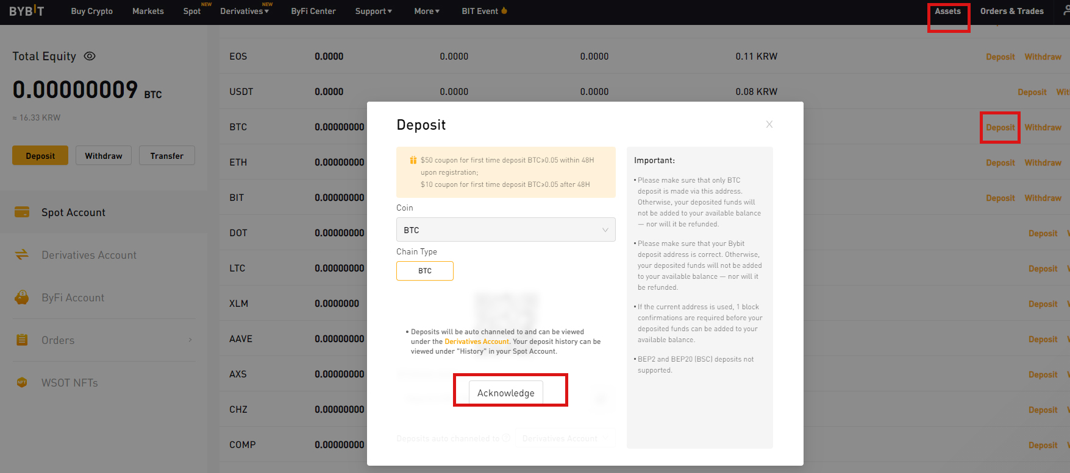
Task: Click Deposit in the COMP row
Action: (x=1043, y=445)
